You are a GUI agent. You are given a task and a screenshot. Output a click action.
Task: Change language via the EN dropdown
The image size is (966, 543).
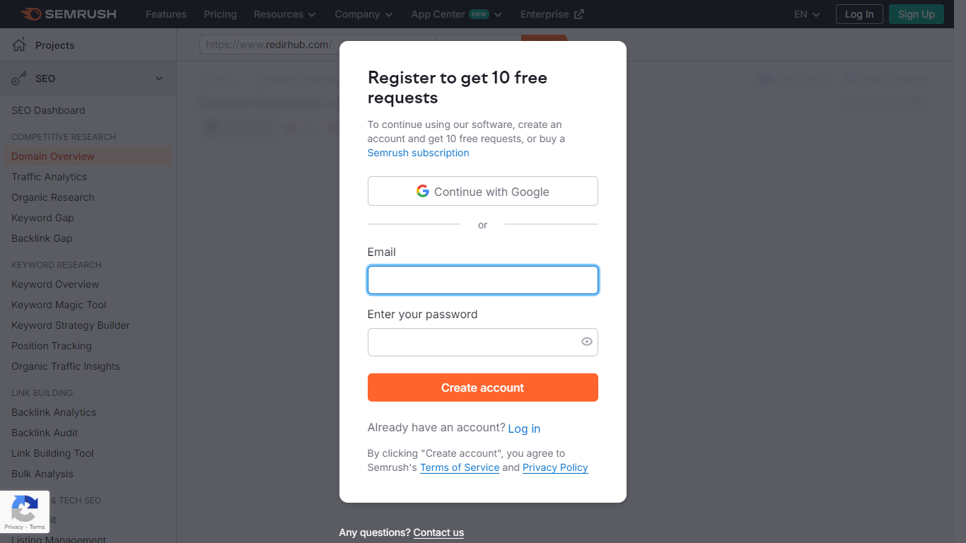coord(805,14)
